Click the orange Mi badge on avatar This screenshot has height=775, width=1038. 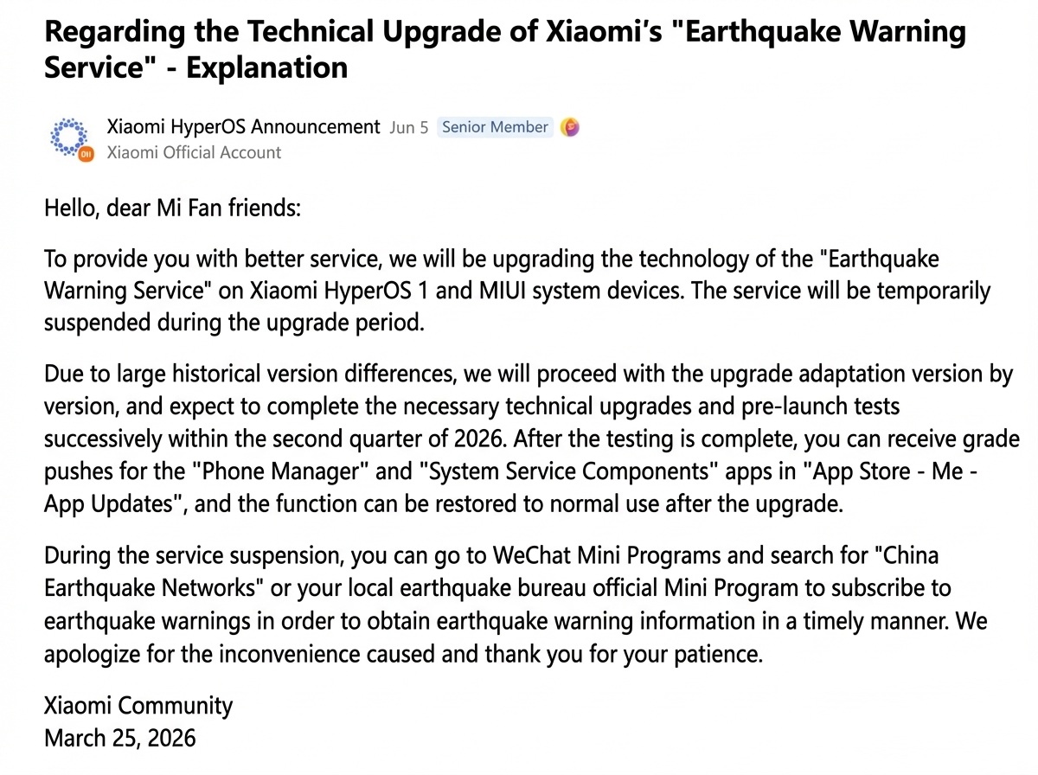[86, 156]
